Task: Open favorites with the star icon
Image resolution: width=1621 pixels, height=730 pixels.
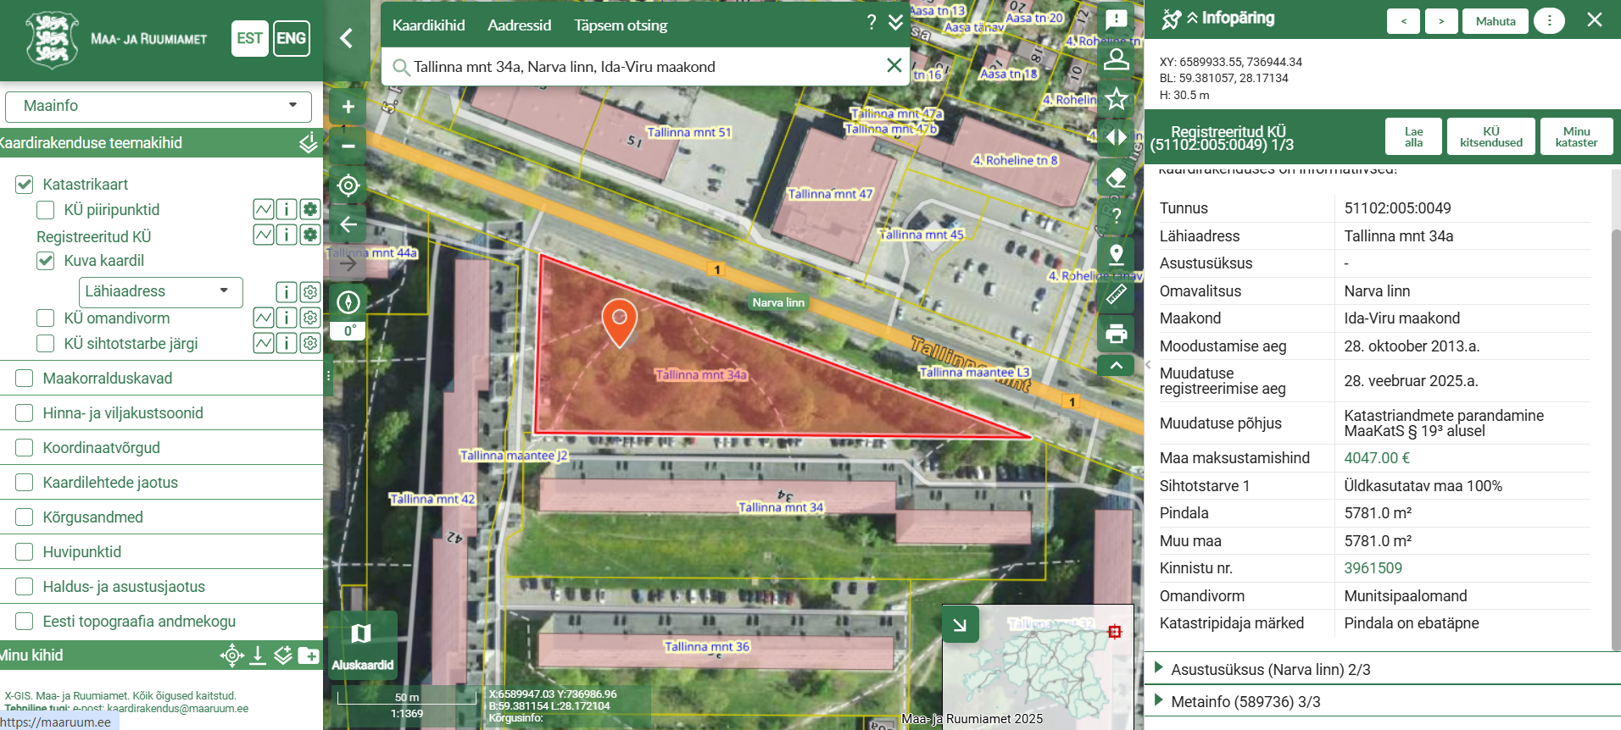Action: pos(1117,99)
